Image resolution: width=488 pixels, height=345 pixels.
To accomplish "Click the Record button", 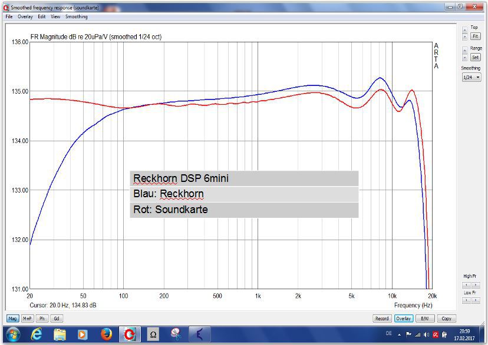I will (382, 319).
